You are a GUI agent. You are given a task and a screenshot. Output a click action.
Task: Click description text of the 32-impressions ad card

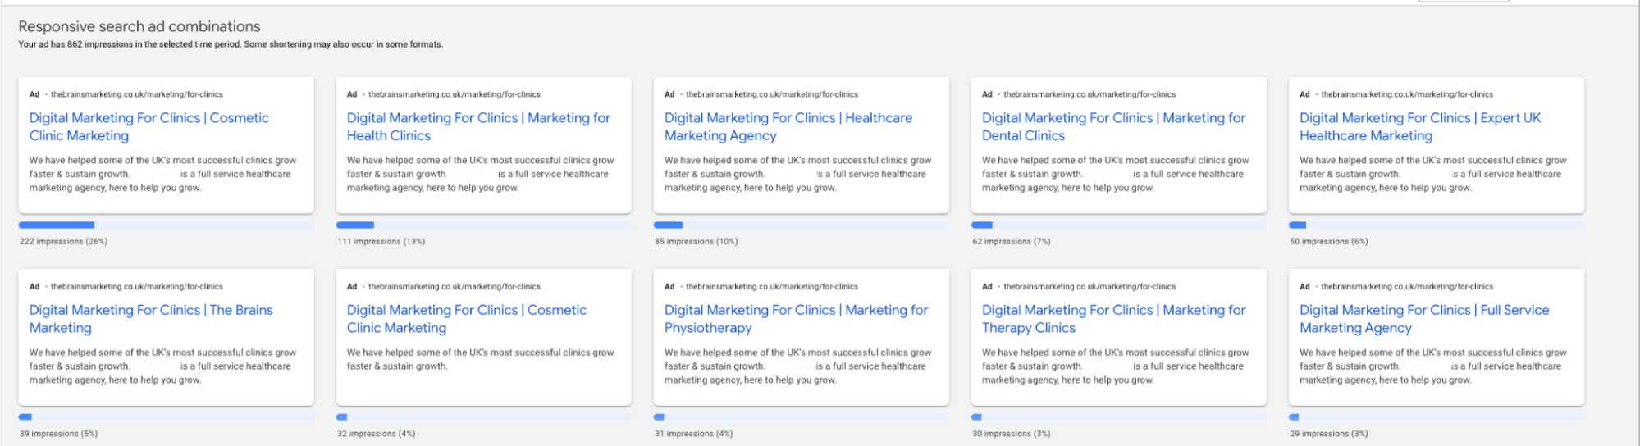[480, 359]
